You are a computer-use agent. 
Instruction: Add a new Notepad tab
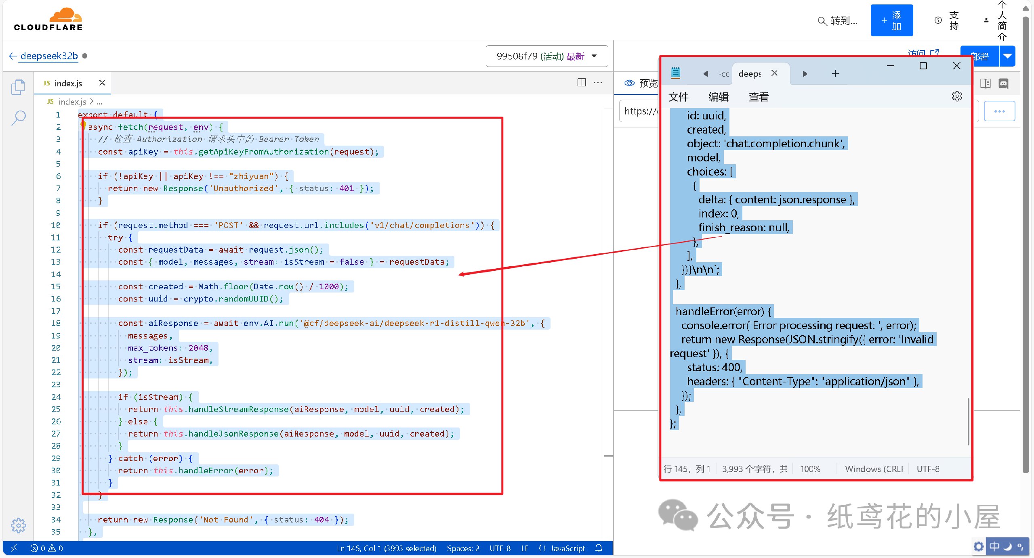(835, 73)
